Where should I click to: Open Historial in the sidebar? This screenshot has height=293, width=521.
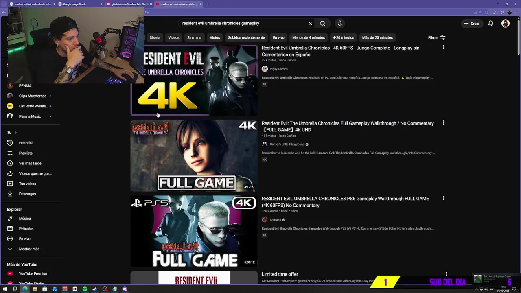pos(26,143)
